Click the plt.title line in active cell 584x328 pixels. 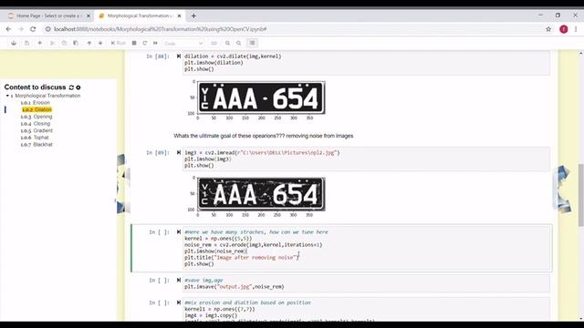tap(242, 258)
